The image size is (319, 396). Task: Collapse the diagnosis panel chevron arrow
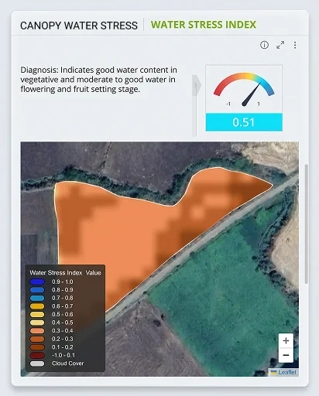(196, 85)
